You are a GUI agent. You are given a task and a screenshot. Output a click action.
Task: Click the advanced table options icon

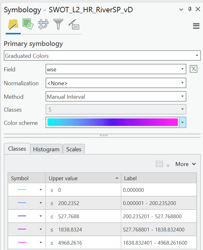[159, 164]
